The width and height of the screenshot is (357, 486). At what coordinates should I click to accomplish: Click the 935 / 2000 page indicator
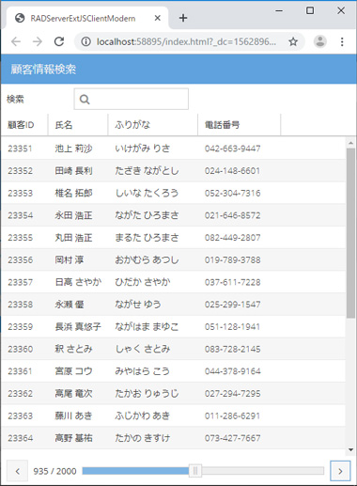(x=54, y=471)
